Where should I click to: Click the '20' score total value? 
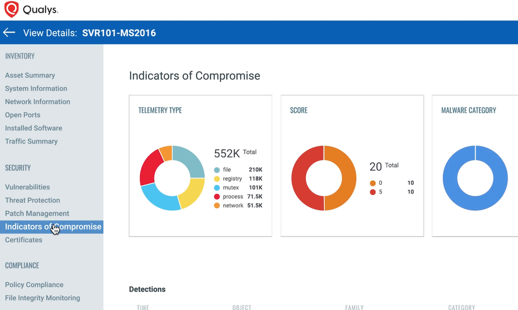[x=376, y=167]
